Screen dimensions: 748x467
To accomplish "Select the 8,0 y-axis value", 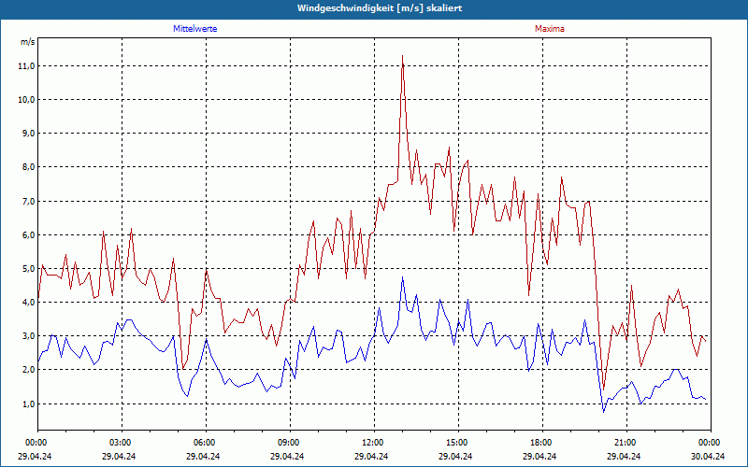I will (29, 167).
